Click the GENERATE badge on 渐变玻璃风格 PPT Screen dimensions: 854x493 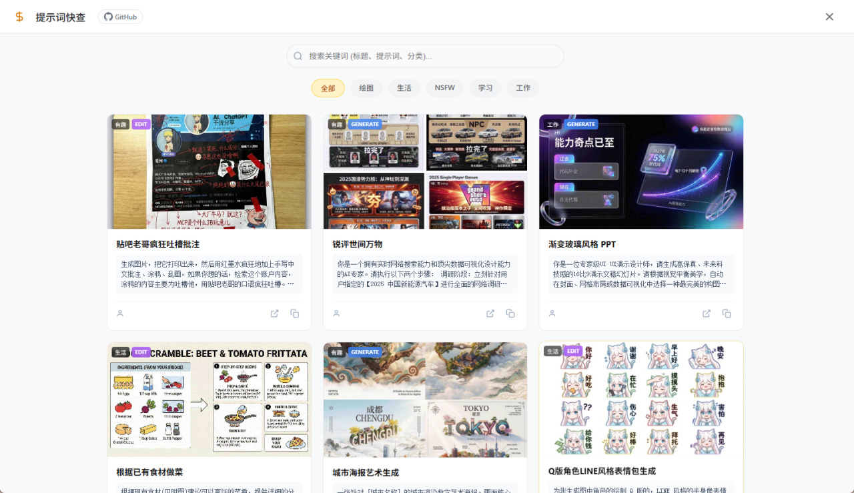581,124
